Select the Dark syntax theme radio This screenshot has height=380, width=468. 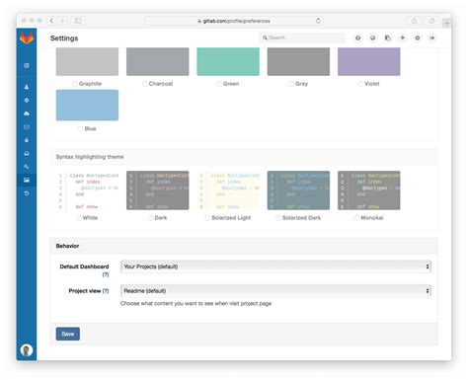(x=150, y=218)
